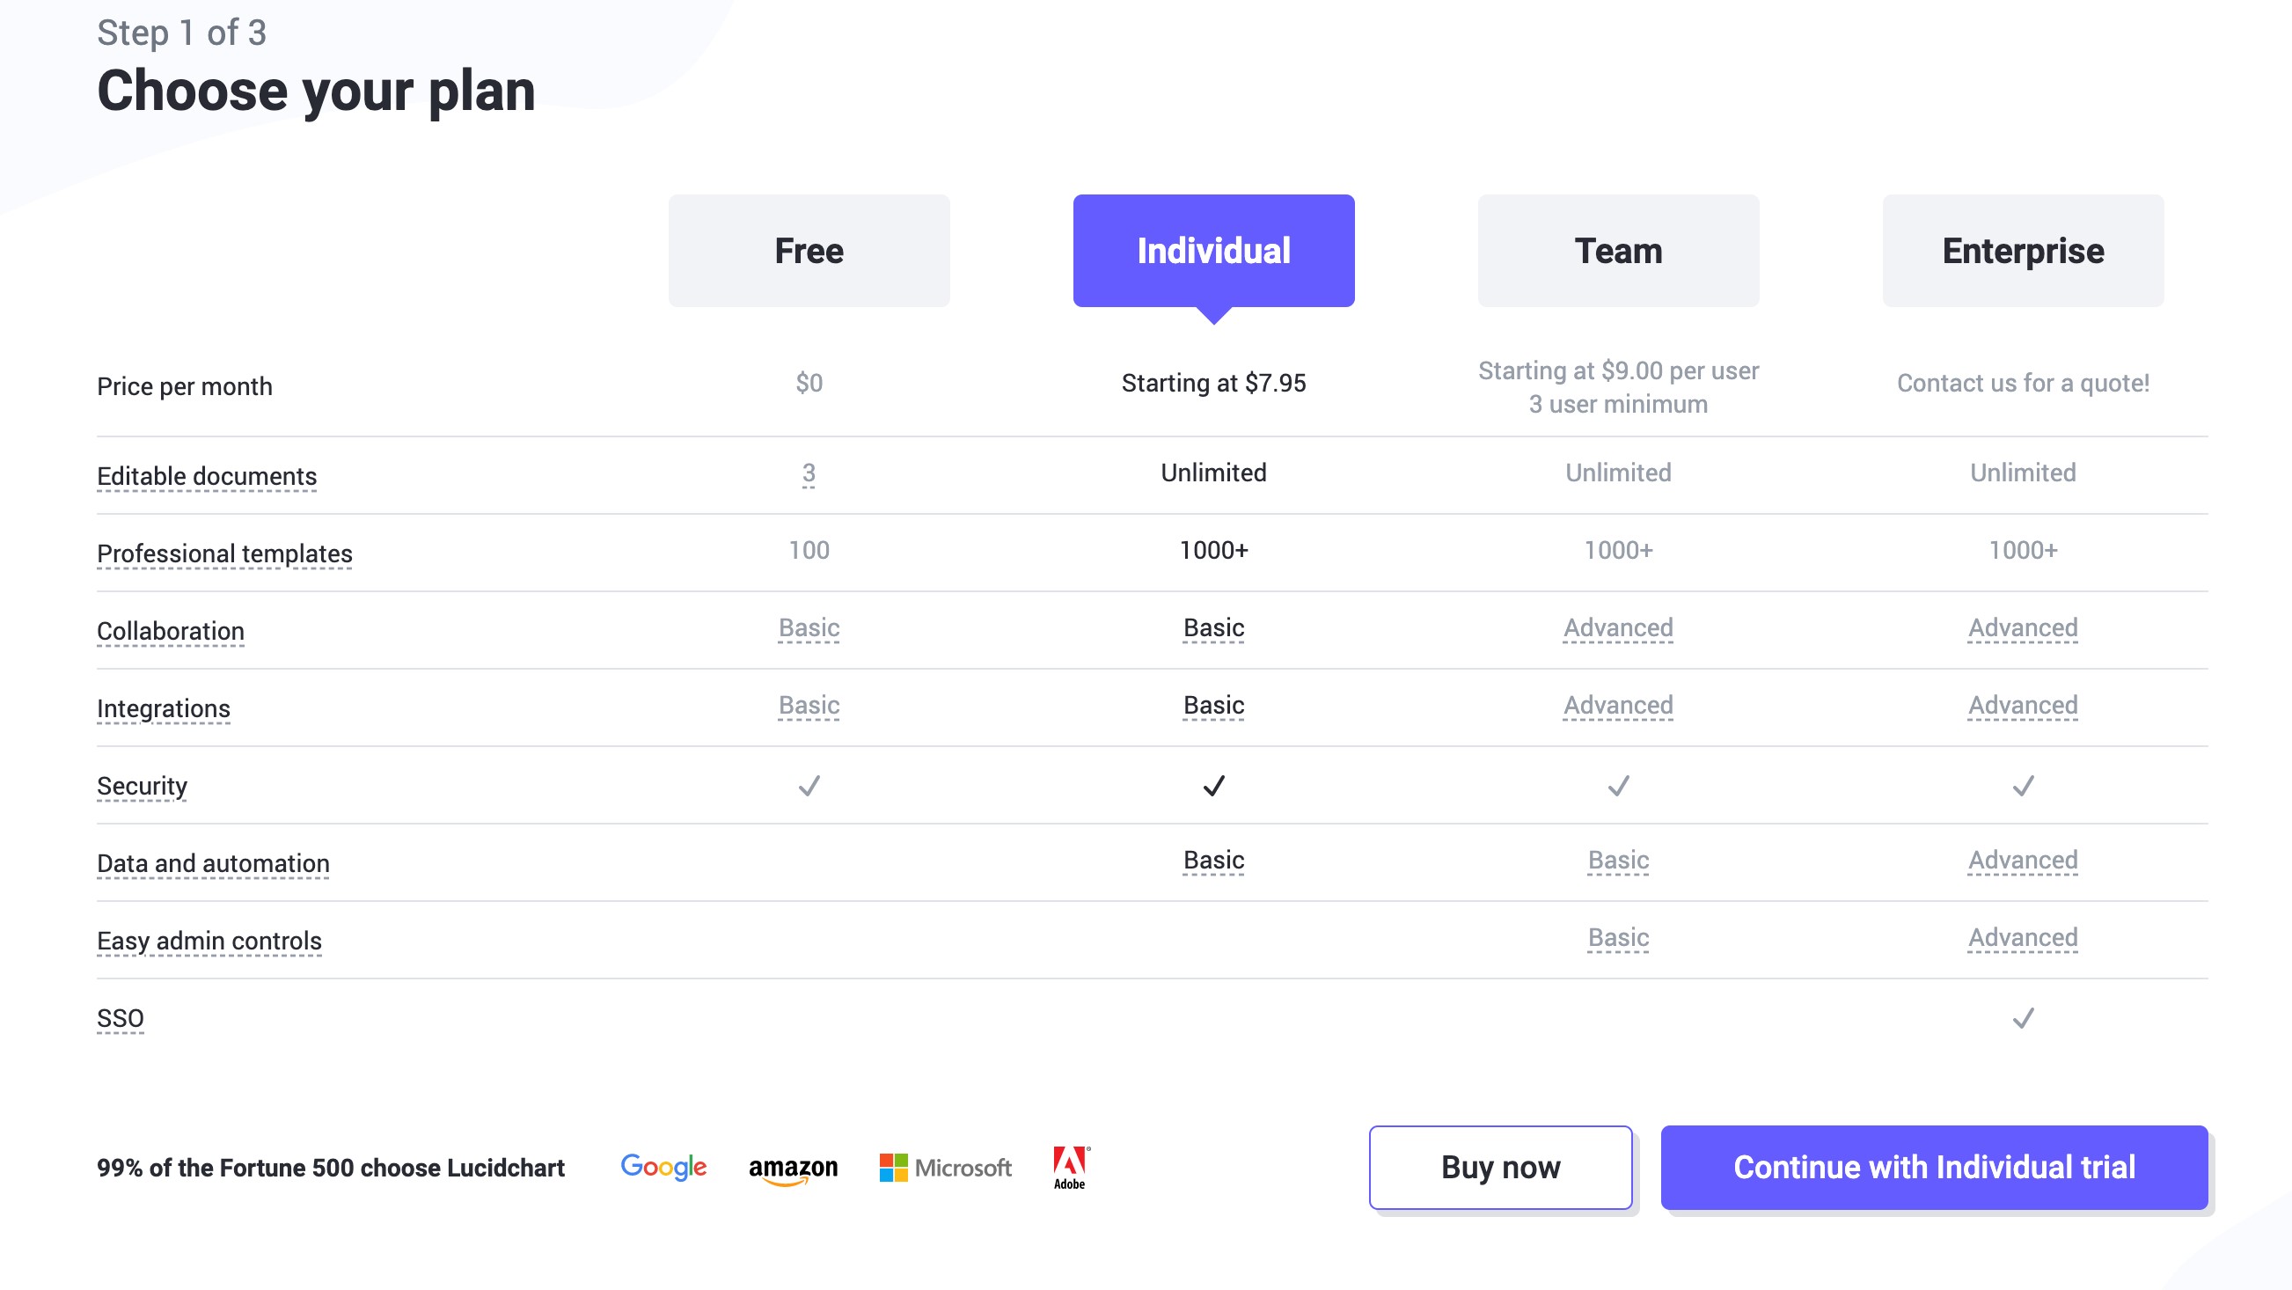Click the Editable documents feature label

(x=207, y=476)
